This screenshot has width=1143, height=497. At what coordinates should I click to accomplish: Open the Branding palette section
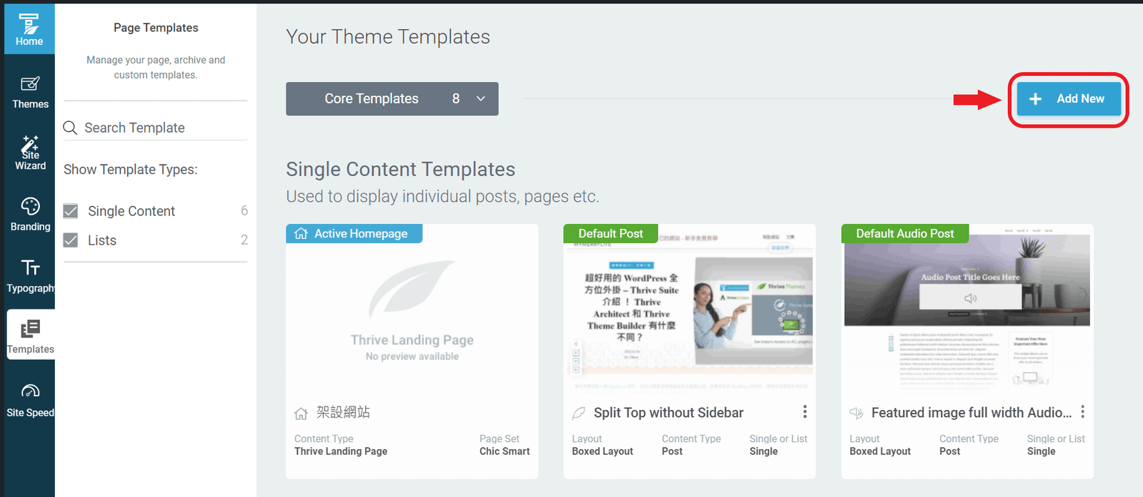click(x=30, y=214)
